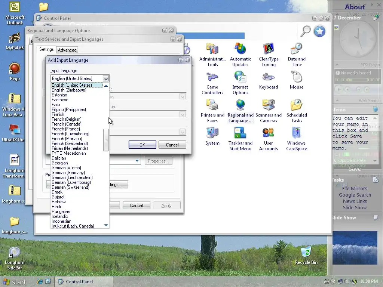The width and height of the screenshot is (383, 287).
Task: Click the language list scroll up arrow
Action: point(106,86)
